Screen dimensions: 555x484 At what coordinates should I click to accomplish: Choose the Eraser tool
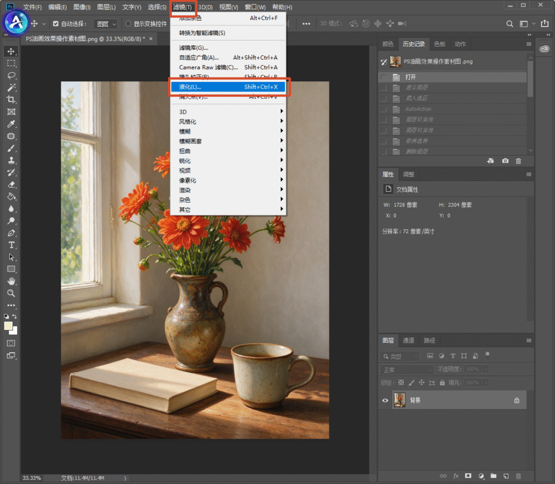coord(11,184)
